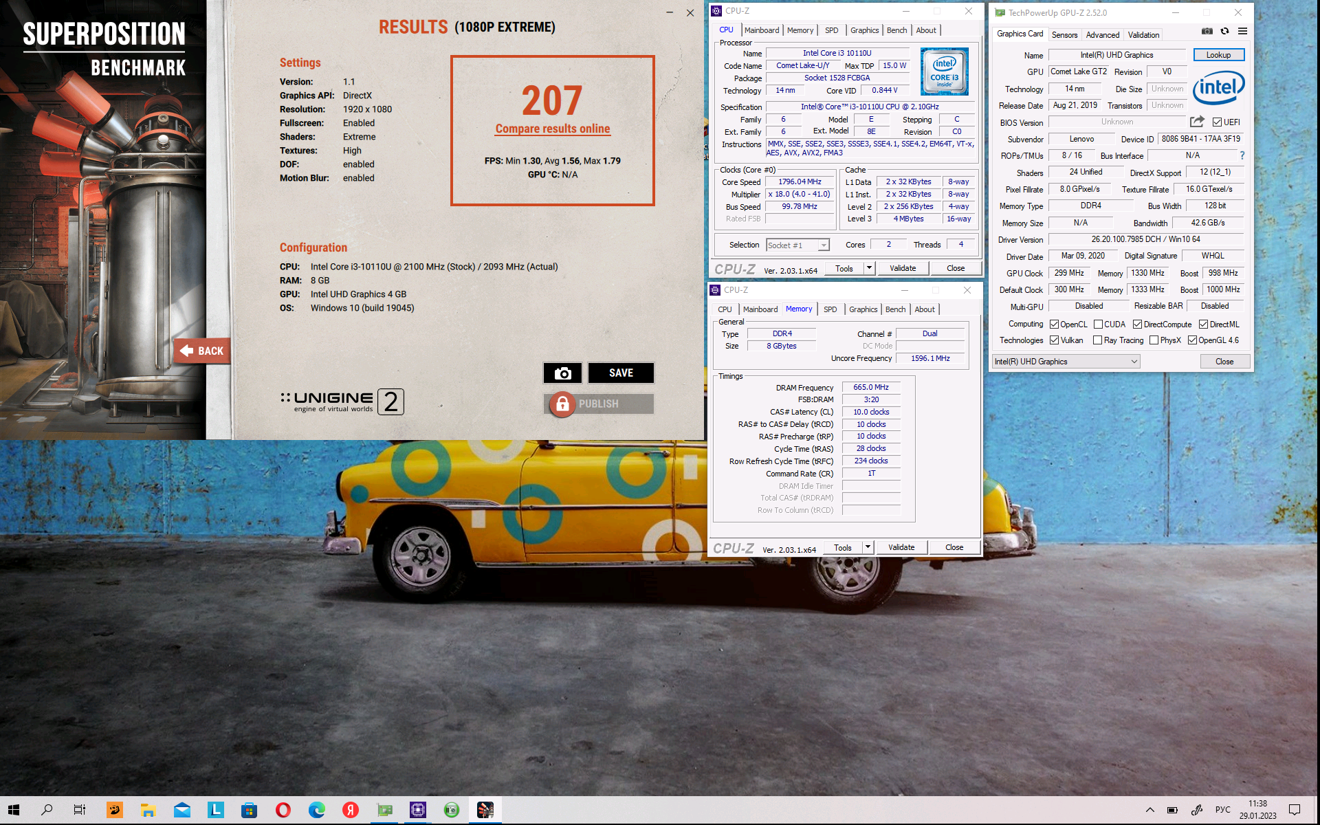
Task: Open About tab in upper CPU-Z window
Action: tap(926, 30)
